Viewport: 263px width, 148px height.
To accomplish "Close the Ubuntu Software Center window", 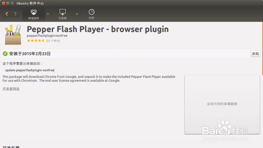I will point(3,3).
